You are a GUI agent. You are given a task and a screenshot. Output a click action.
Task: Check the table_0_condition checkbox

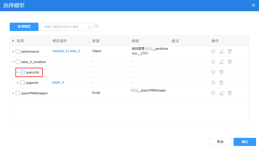tap(18, 62)
